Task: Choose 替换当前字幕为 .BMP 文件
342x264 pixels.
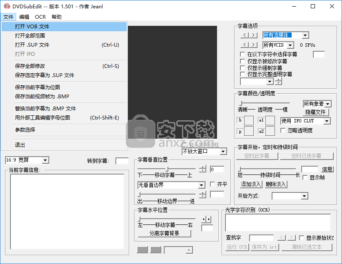Action: pos(64,108)
